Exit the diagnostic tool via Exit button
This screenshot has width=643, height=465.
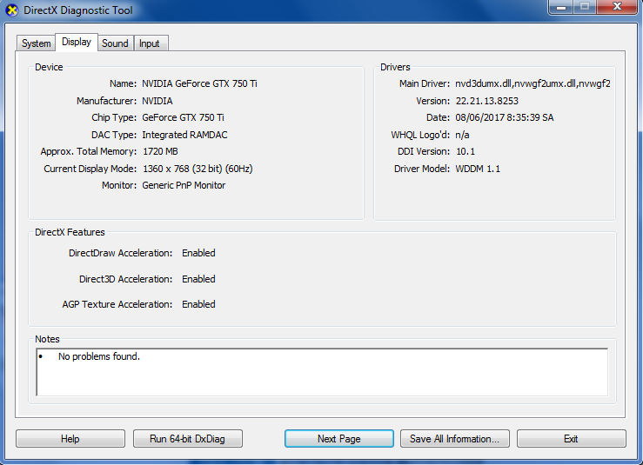[x=572, y=439]
